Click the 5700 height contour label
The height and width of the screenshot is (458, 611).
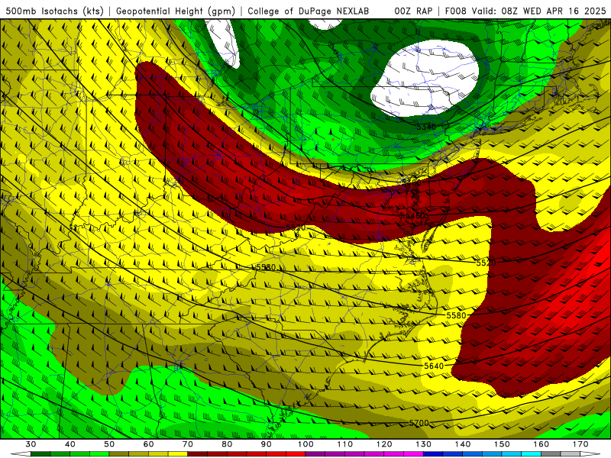click(x=419, y=423)
